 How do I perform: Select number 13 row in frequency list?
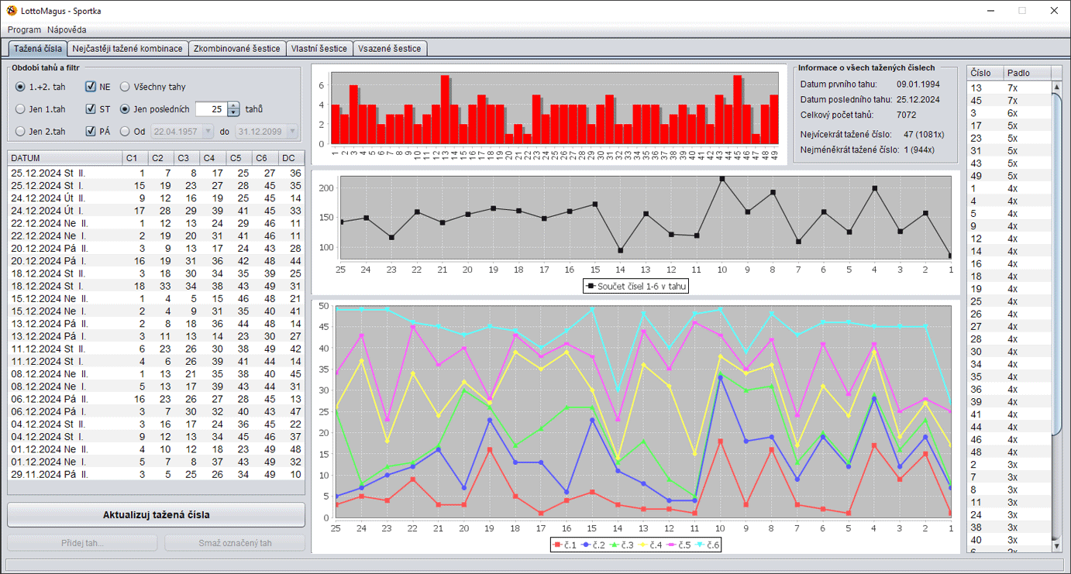(1010, 88)
